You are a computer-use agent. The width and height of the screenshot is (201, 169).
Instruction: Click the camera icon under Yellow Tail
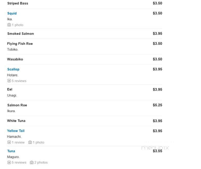point(30,142)
